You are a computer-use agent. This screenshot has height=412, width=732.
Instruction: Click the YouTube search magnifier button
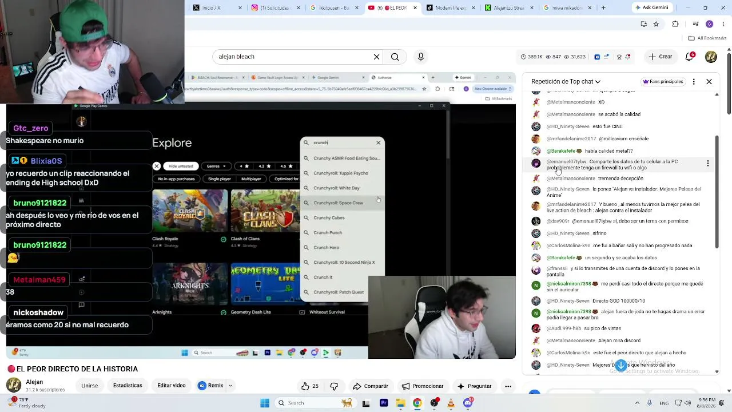[x=395, y=57]
